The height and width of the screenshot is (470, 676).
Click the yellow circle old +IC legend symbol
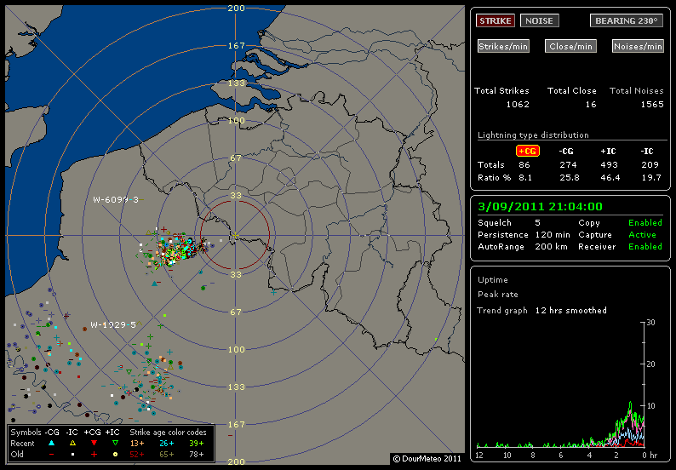(x=115, y=456)
